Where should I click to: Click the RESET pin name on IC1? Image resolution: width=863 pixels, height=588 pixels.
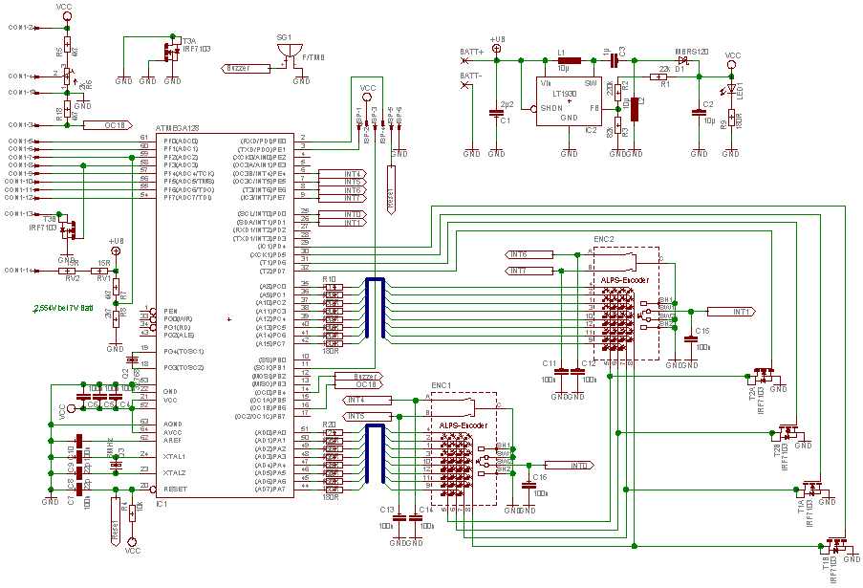[x=175, y=489]
